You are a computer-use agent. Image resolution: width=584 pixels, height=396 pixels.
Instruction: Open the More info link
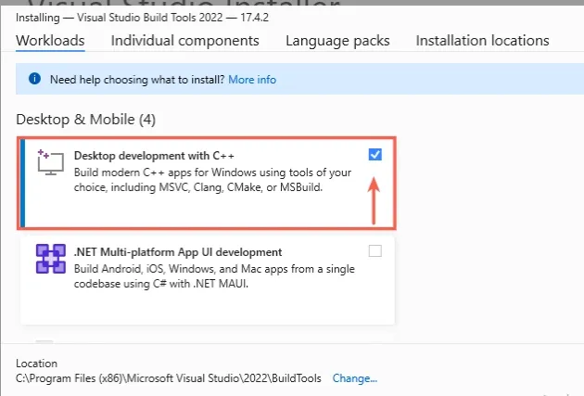click(x=252, y=80)
